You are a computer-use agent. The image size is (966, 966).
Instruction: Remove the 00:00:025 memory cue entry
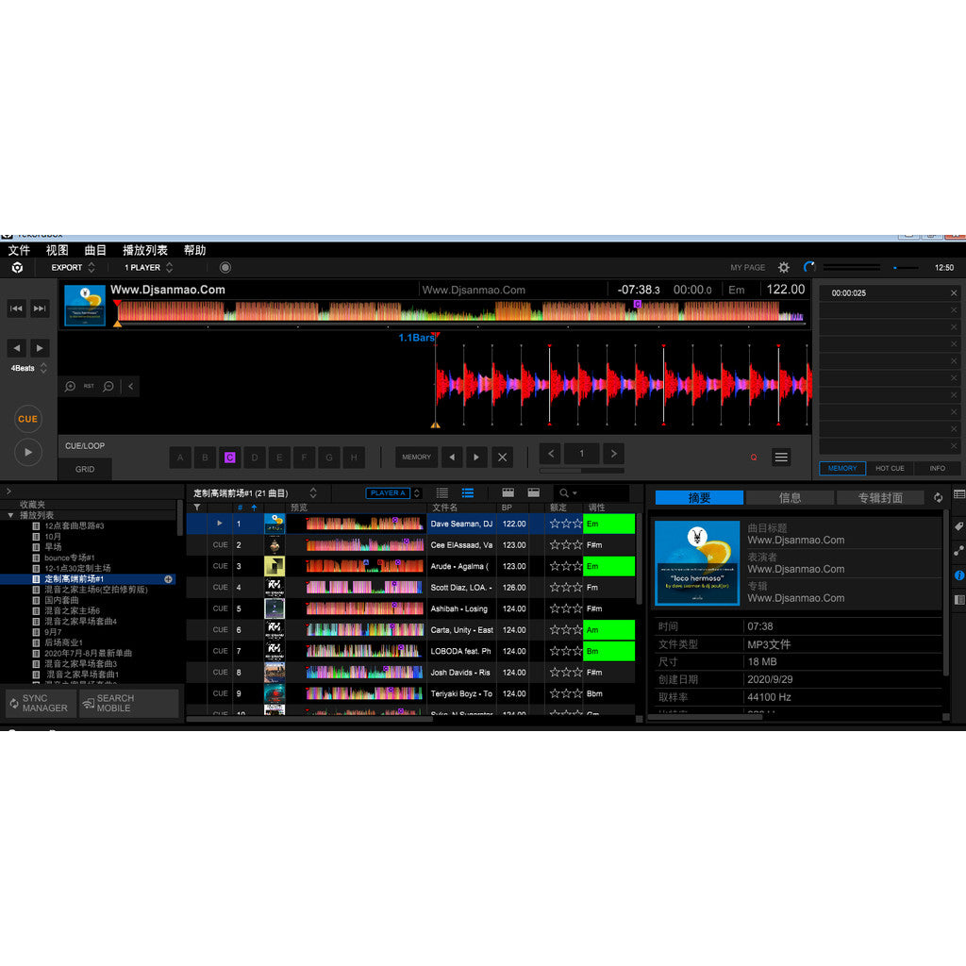click(x=954, y=292)
